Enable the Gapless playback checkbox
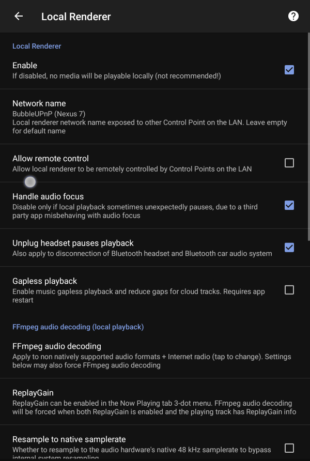This screenshot has width=310, height=461. click(289, 290)
